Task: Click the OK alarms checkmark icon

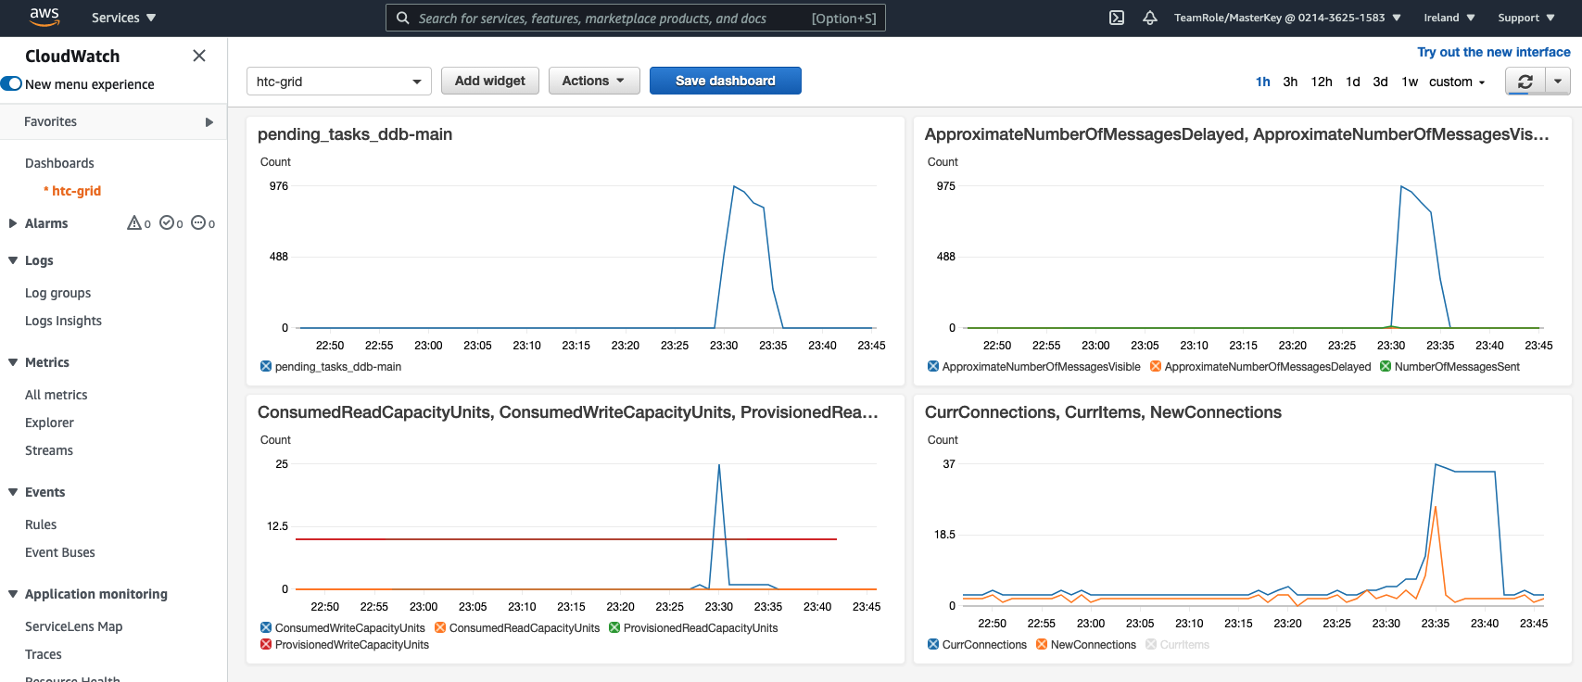Action: pyautogui.click(x=167, y=223)
